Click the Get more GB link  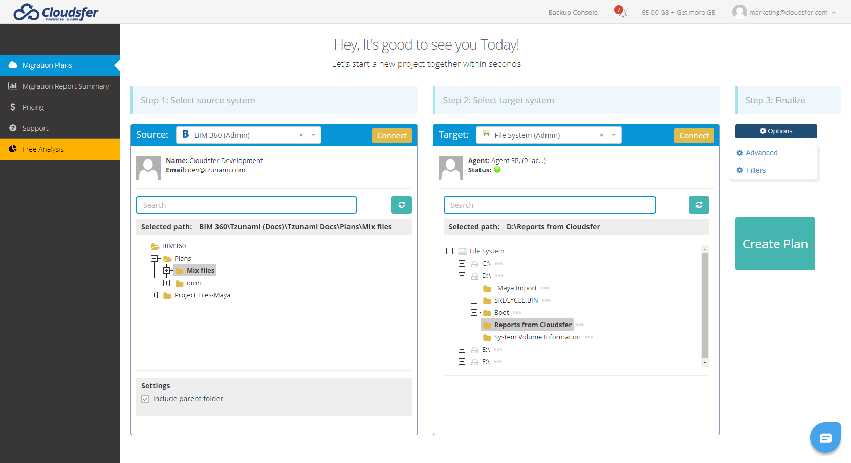point(696,12)
